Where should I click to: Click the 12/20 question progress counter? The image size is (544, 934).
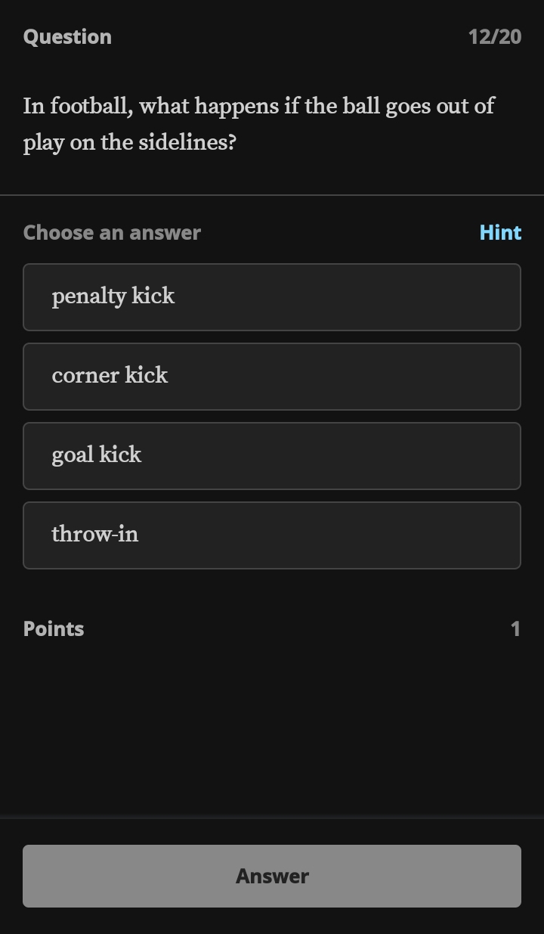(494, 36)
